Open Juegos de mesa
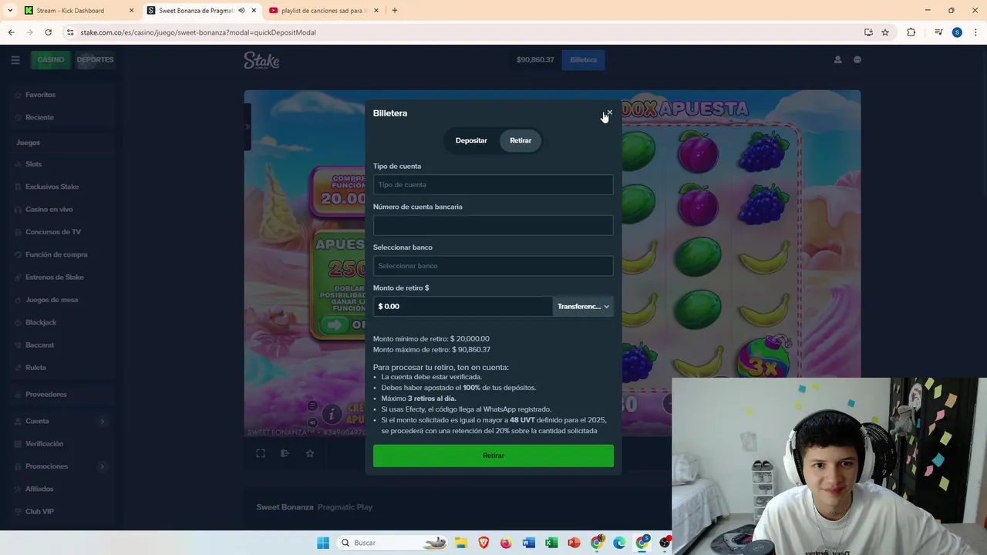The image size is (987, 555). (x=51, y=300)
